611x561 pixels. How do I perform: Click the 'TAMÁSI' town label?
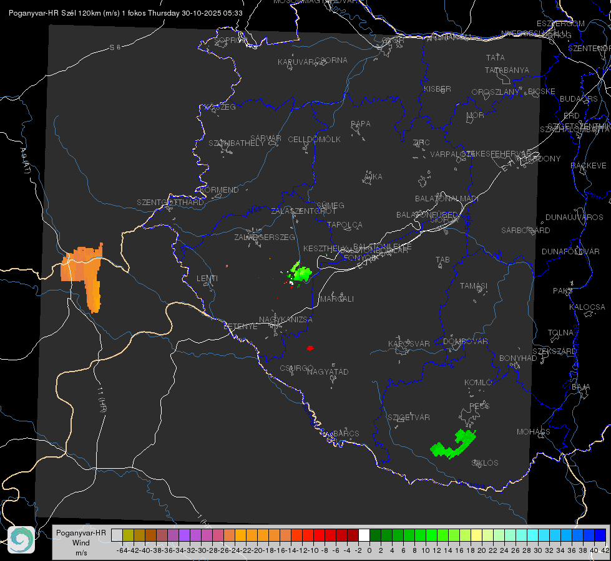pyautogui.click(x=474, y=286)
